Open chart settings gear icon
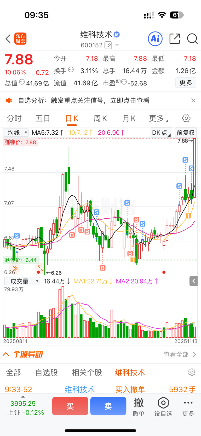Viewport: 201px width, 436px height. [x=186, y=118]
